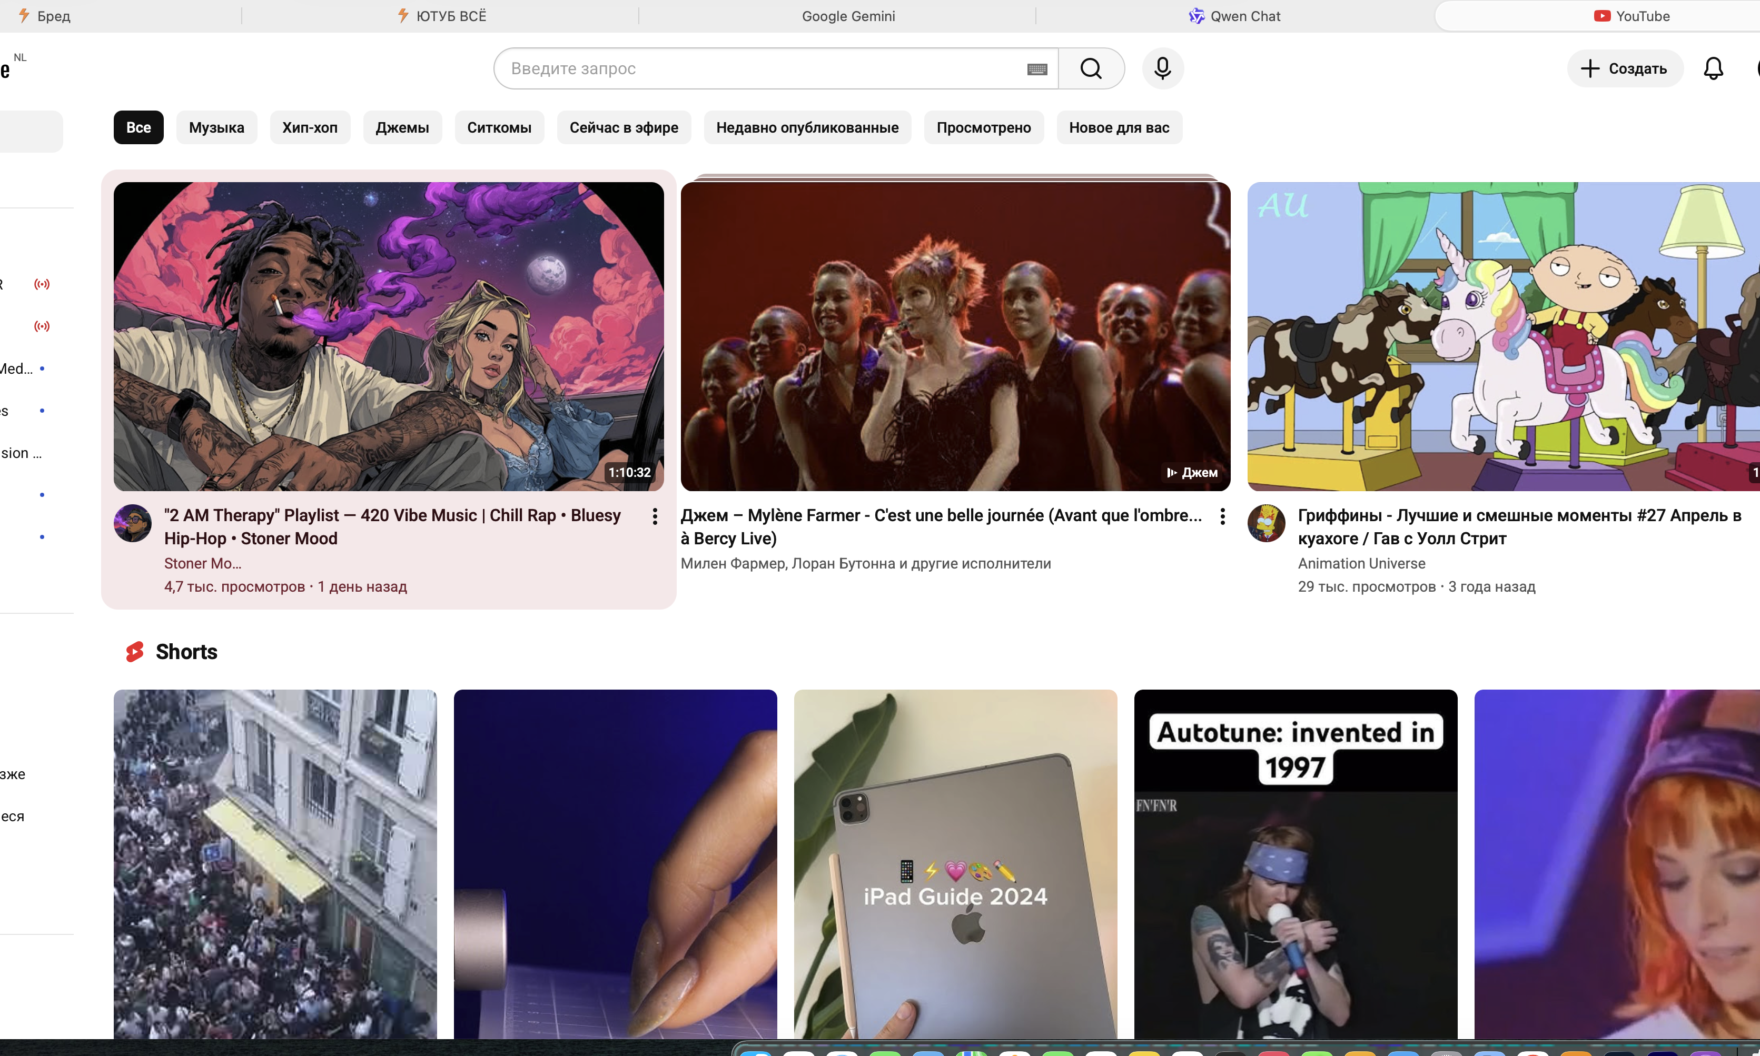Select the Музыка filter chip
Screen dimensions: 1760x1056
[x=216, y=127]
